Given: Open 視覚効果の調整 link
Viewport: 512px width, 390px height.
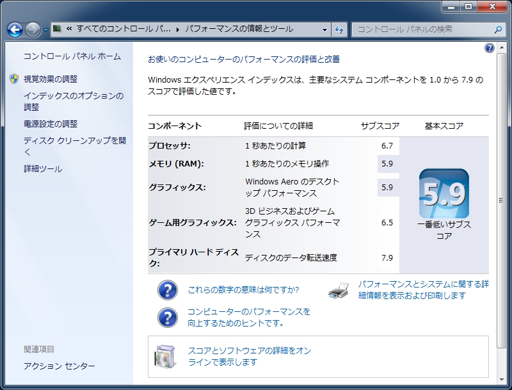Looking at the screenshot, I should 51,79.
